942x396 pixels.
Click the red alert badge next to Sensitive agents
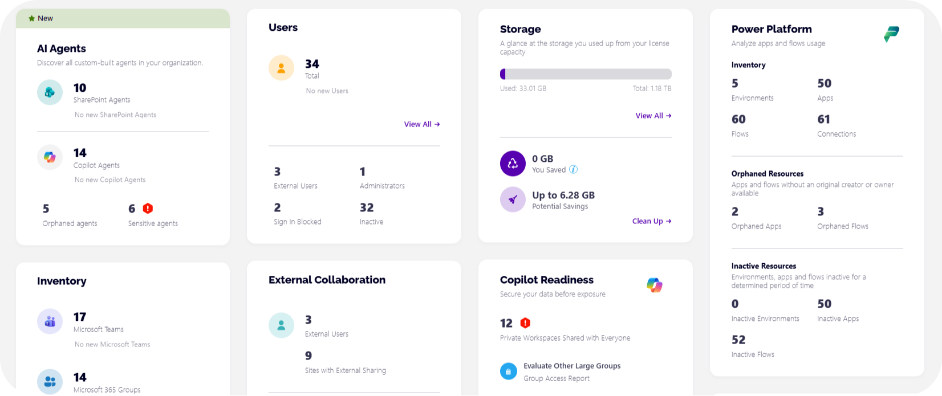tap(147, 209)
